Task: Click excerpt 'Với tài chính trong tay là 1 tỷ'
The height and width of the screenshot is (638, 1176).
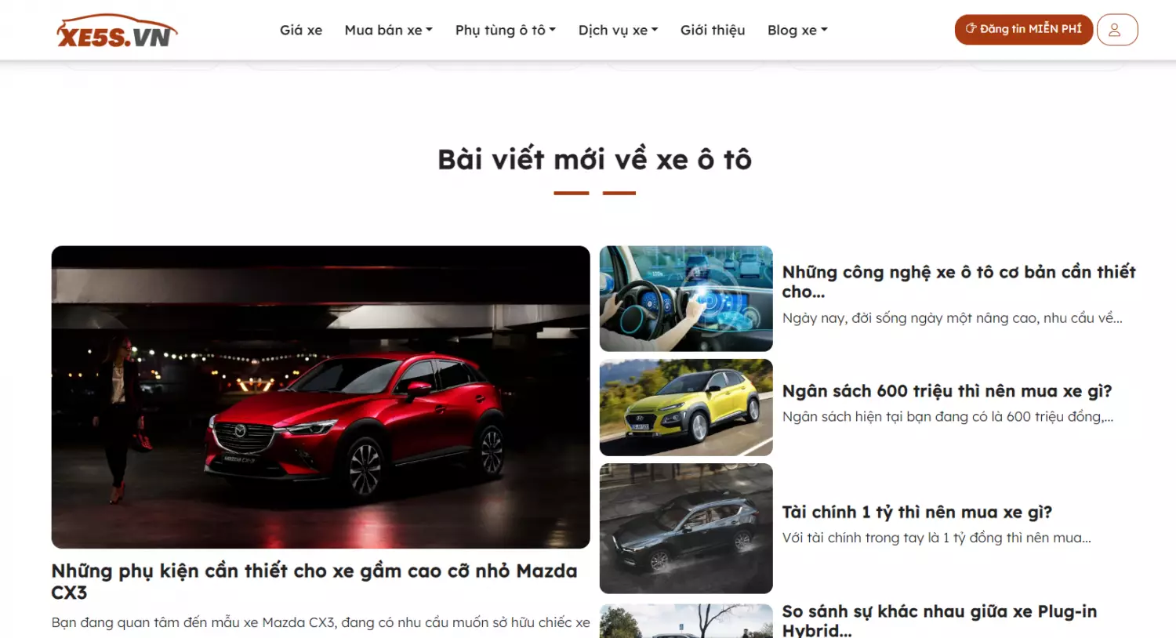Action: 937,537
